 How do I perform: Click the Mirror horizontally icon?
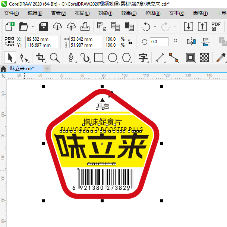click(191, 42)
